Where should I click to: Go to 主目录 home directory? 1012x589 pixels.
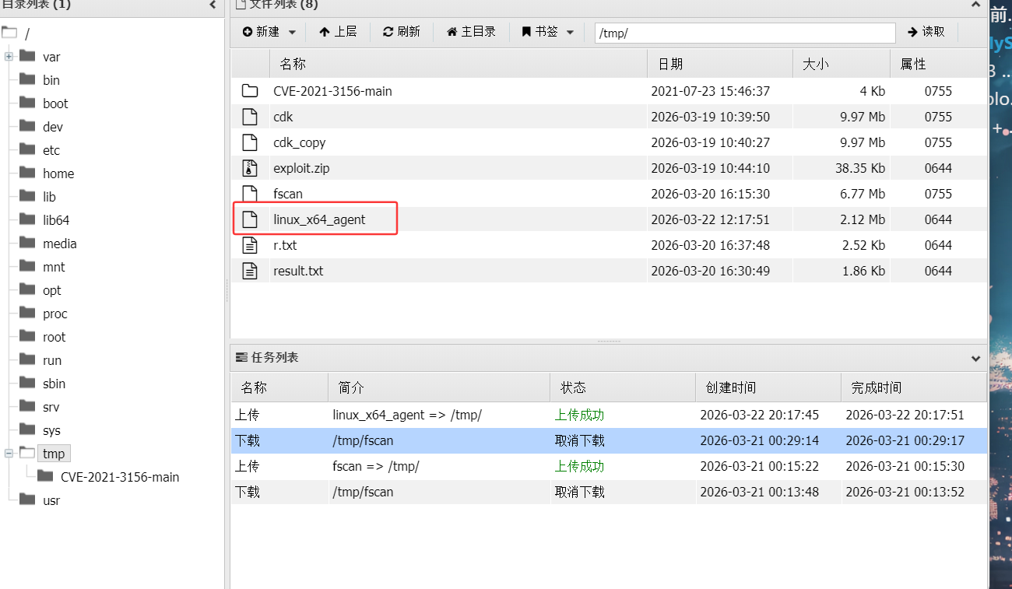click(471, 32)
